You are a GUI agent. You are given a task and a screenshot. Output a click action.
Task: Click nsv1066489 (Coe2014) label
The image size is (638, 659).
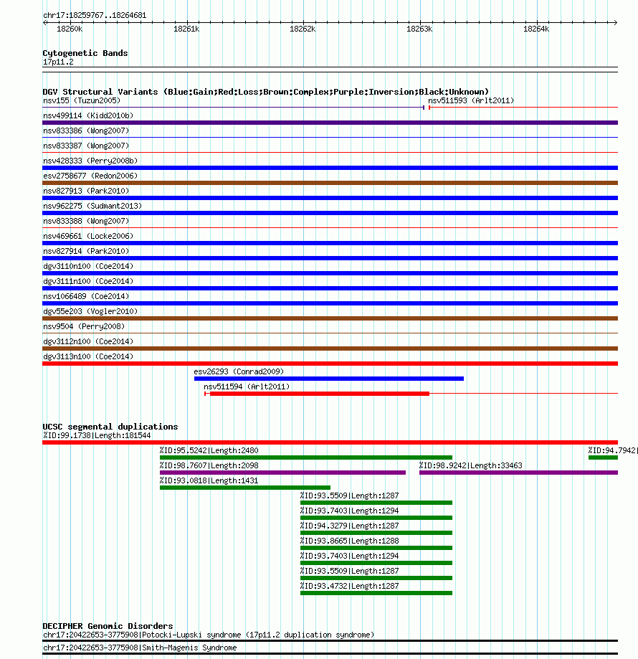(86, 296)
